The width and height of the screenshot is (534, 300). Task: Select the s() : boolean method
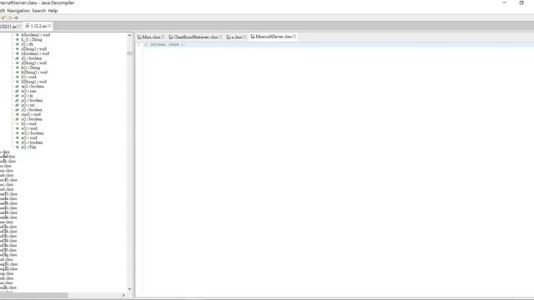pos(32,119)
